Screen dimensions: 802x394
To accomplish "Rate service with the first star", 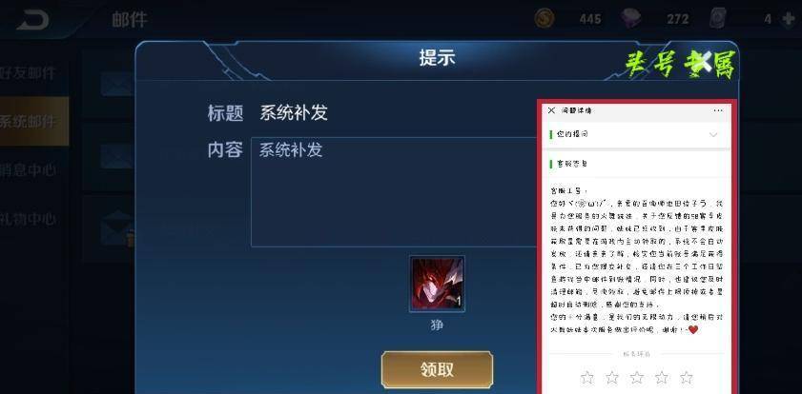I will tap(587, 378).
